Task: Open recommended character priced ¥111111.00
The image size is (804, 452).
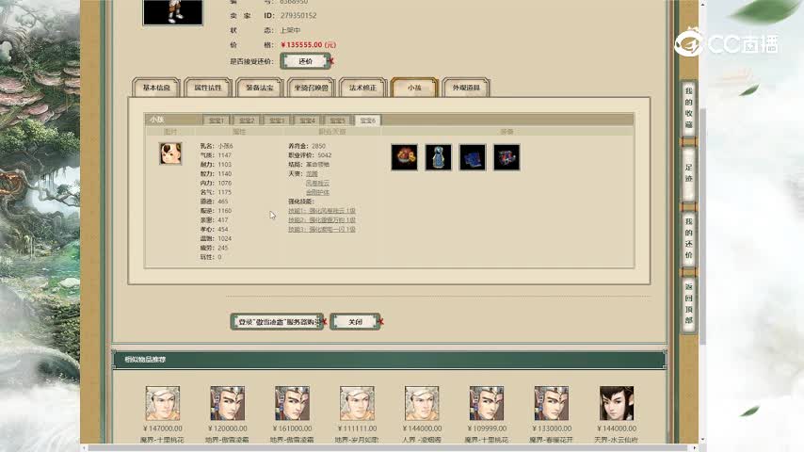Action: pyautogui.click(x=357, y=404)
